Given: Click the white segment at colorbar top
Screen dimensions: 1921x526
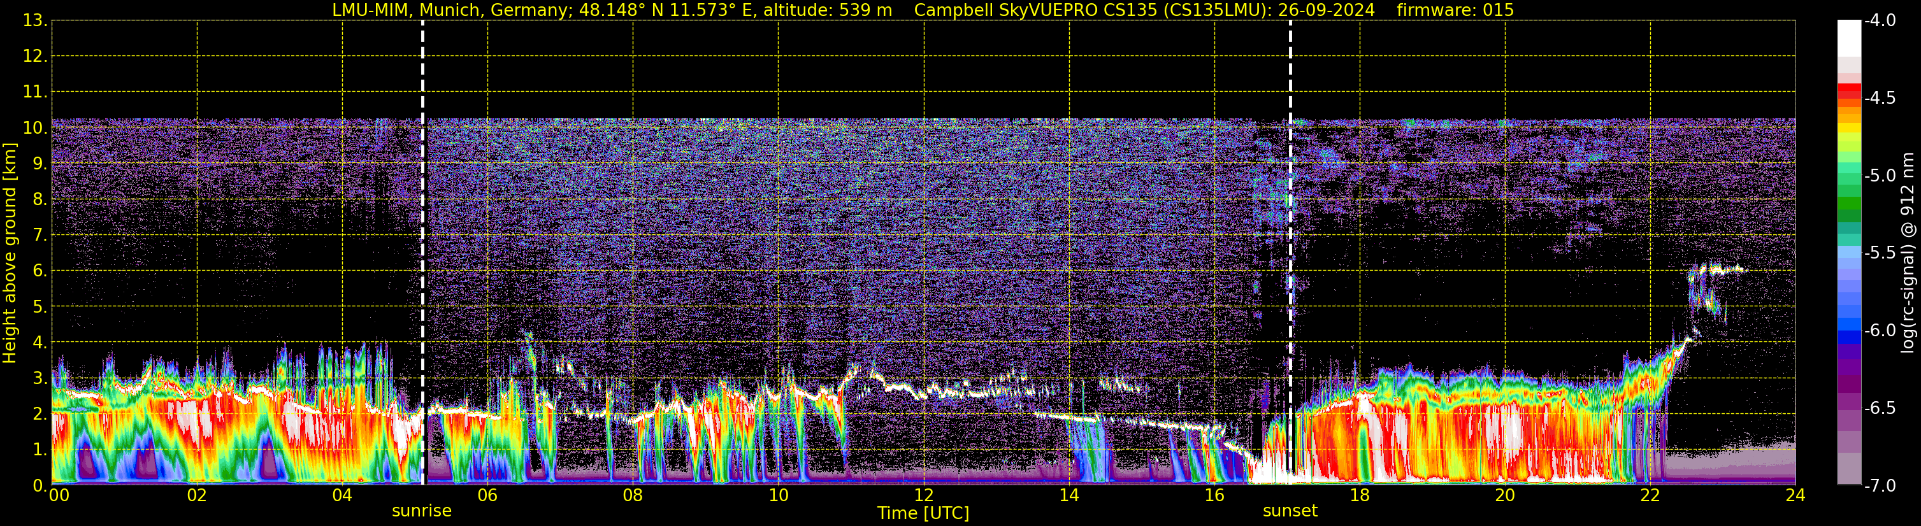Looking at the screenshot, I should pyautogui.click(x=1850, y=38).
